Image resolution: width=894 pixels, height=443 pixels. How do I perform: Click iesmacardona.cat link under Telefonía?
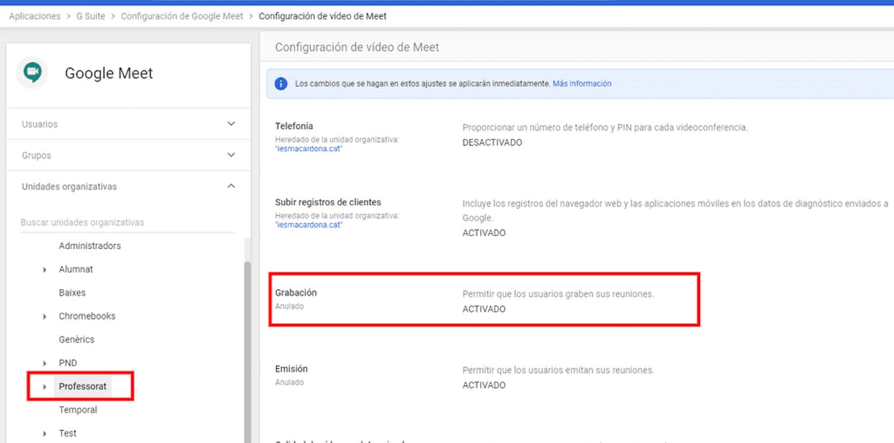[309, 149]
